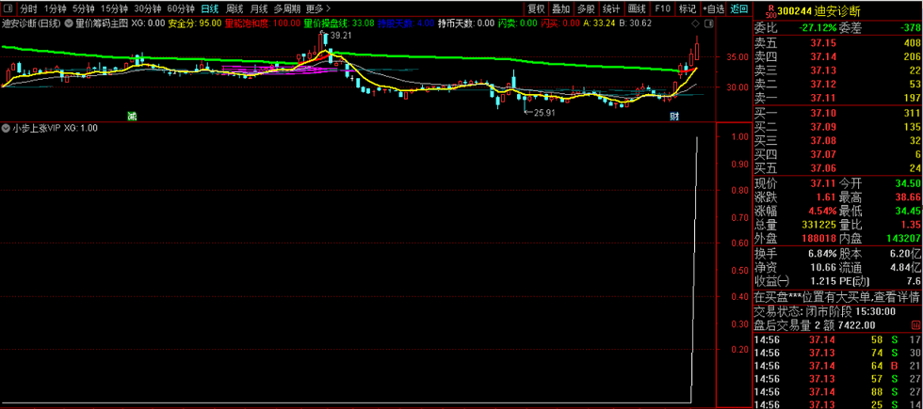Switch to 分时 chart view
The height and width of the screenshot is (409, 923).
click(29, 8)
